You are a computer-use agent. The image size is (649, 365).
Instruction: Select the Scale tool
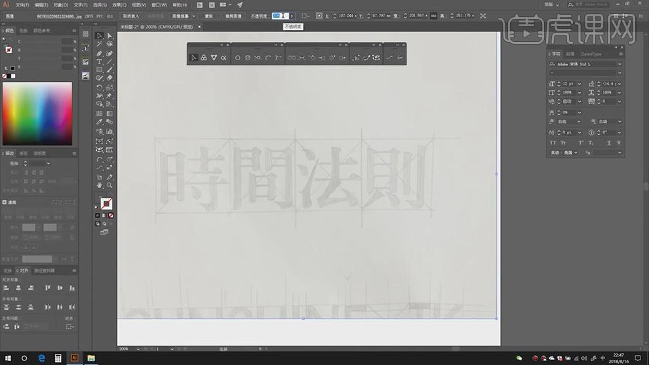click(x=109, y=88)
